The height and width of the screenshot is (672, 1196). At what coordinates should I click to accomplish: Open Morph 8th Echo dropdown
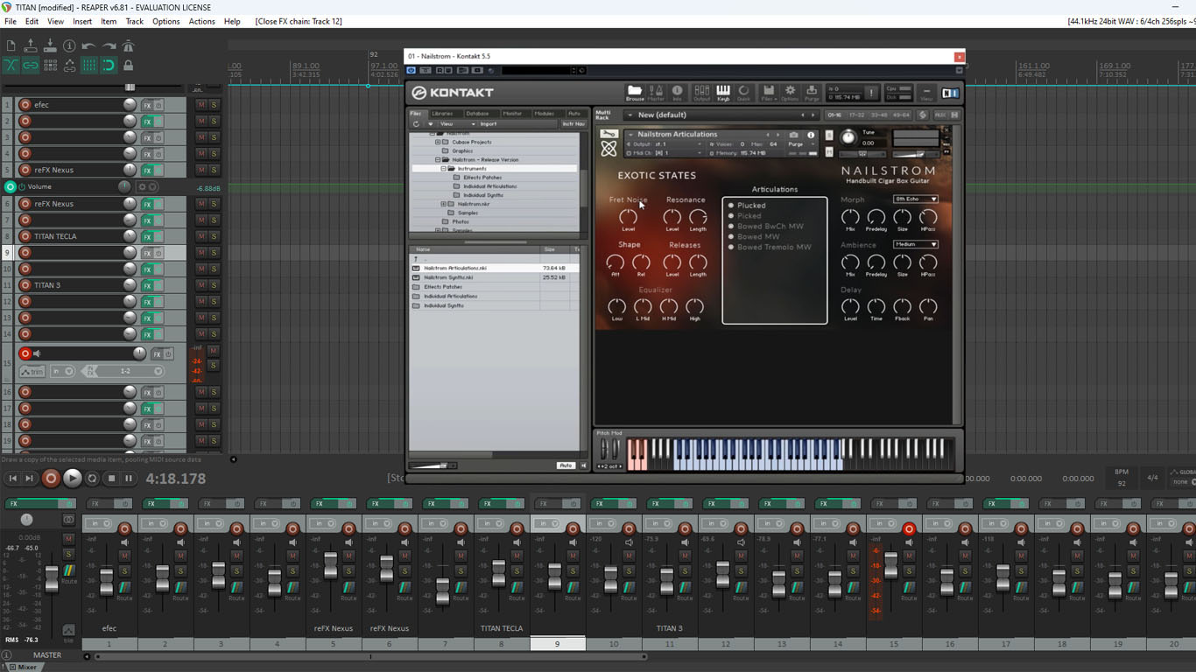(915, 199)
